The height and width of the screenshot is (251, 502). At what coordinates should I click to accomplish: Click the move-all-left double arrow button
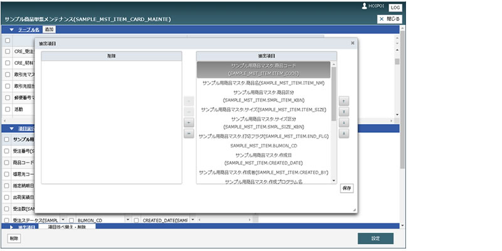coord(189,134)
